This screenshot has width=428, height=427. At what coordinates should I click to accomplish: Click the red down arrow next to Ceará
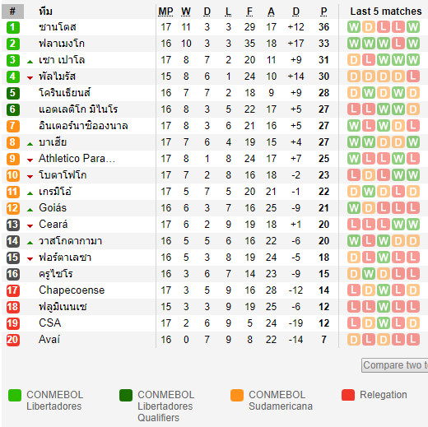(x=30, y=226)
